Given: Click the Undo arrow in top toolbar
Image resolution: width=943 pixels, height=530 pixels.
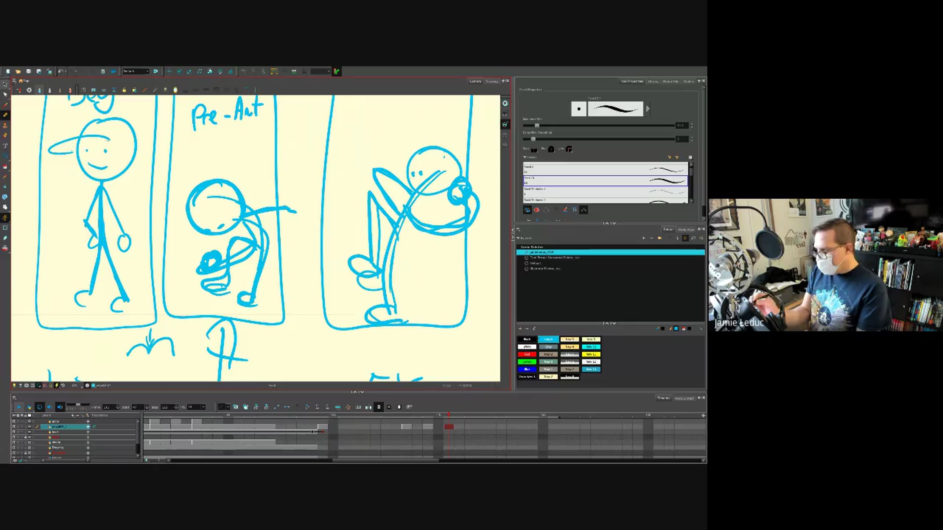Looking at the screenshot, I should [61, 71].
